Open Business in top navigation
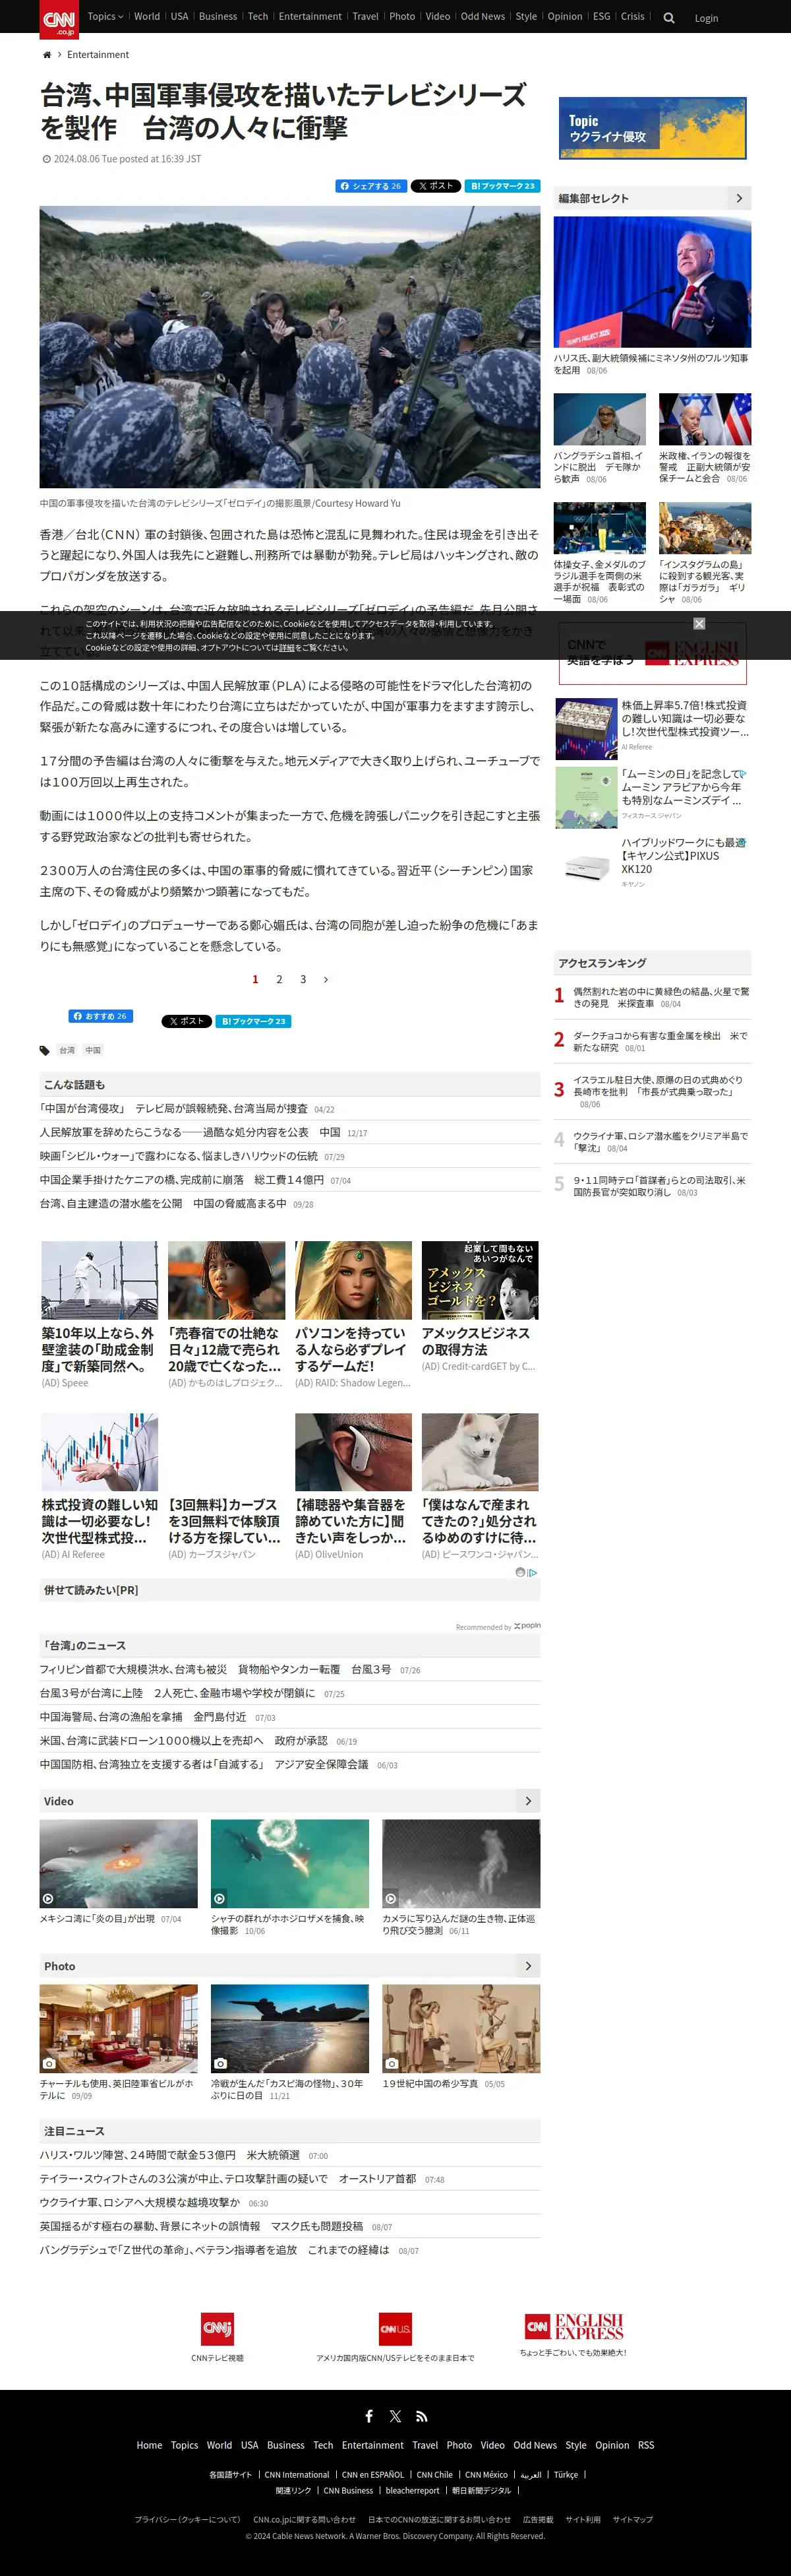The height and width of the screenshot is (2576, 791). pyautogui.click(x=218, y=17)
